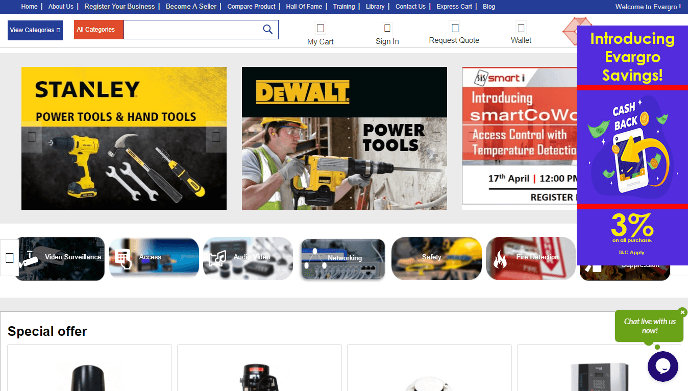The height and width of the screenshot is (391, 688).
Task: Click the category carousel previous arrow
Action: pyautogui.click(x=9, y=258)
